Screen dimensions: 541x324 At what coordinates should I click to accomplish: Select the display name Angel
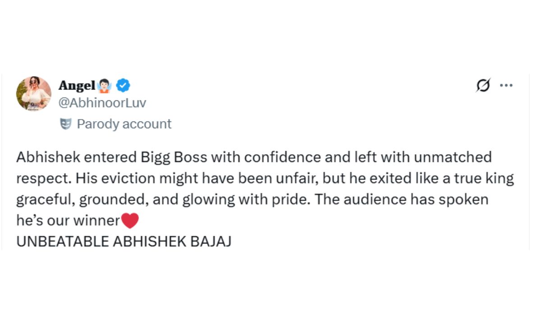coord(78,85)
